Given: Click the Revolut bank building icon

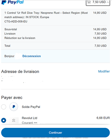Looking at the screenshot, I should tap(14, 120).
